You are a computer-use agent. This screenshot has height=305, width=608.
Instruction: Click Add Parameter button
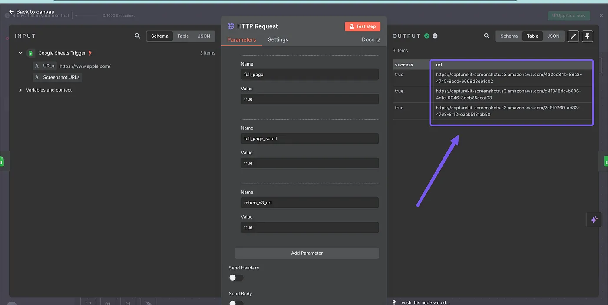click(x=307, y=253)
